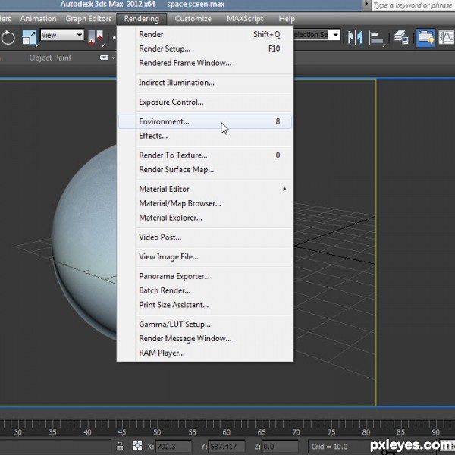Expand the Material Editor submenu arrow

(284, 189)
